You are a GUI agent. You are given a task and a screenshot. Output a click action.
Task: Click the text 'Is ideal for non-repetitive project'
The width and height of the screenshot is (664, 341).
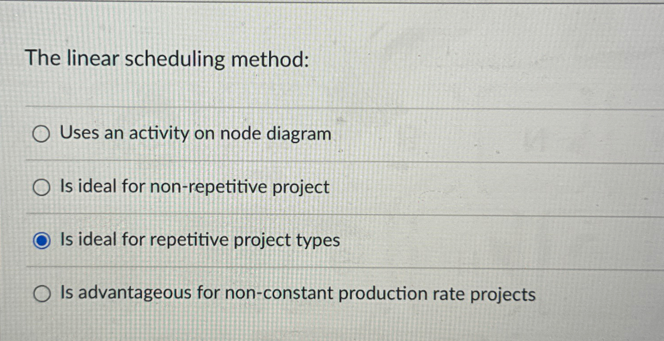point(194,187)
